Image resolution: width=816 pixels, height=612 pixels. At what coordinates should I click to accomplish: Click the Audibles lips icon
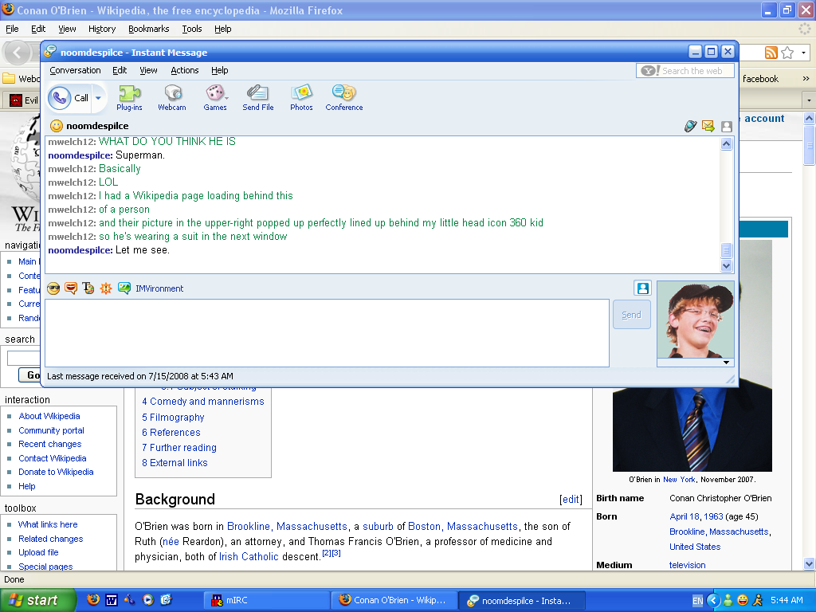pyautogui.click(x=71, y=288)
